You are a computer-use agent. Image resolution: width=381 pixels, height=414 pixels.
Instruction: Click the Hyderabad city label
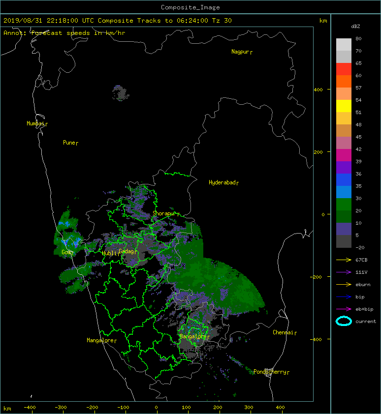(x=222, y=182)
